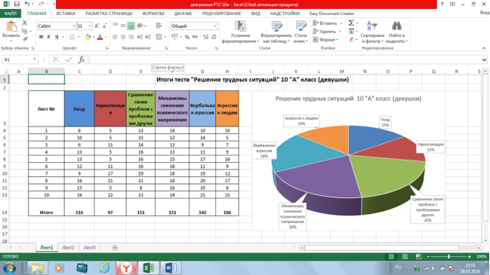This screenshot has width=490, height=275.
Task: Open the Name Box B1 dropdown
Action: pos(35,60)
